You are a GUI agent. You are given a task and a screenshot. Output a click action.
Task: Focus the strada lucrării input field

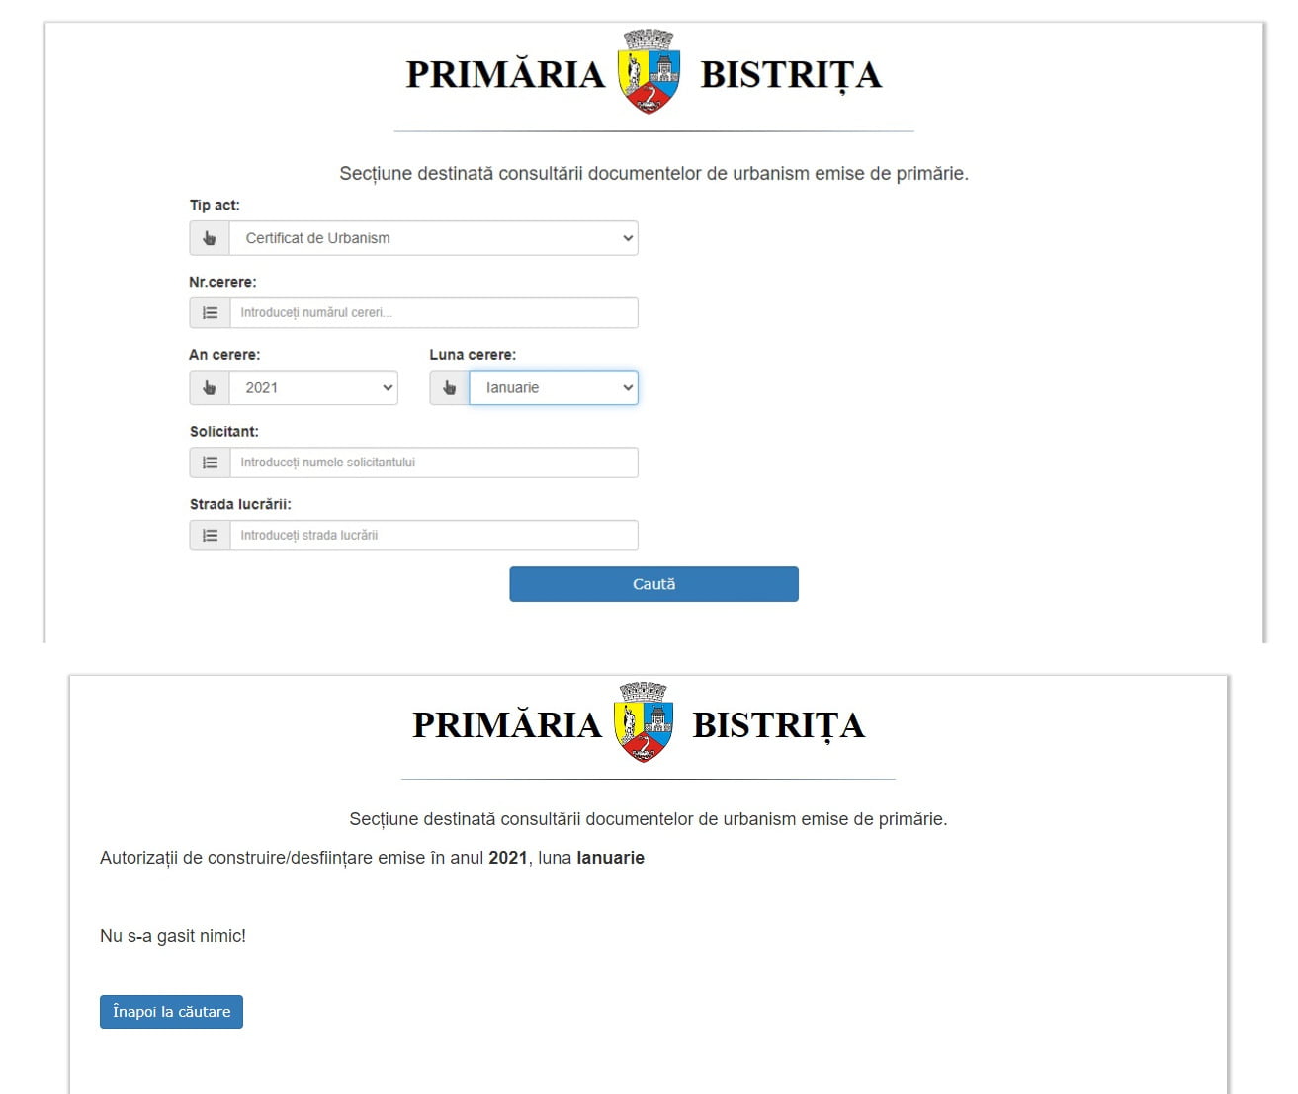[x=434, y=536]
